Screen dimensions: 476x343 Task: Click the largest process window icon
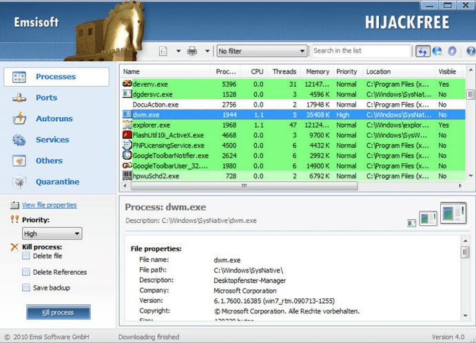[453, 213]
